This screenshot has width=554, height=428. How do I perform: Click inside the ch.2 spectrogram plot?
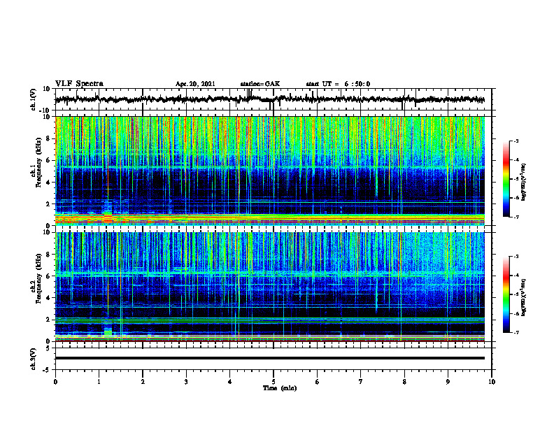[270, 287]
